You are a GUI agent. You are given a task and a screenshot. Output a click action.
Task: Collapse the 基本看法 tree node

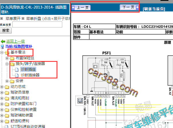[x=2, y=52]
